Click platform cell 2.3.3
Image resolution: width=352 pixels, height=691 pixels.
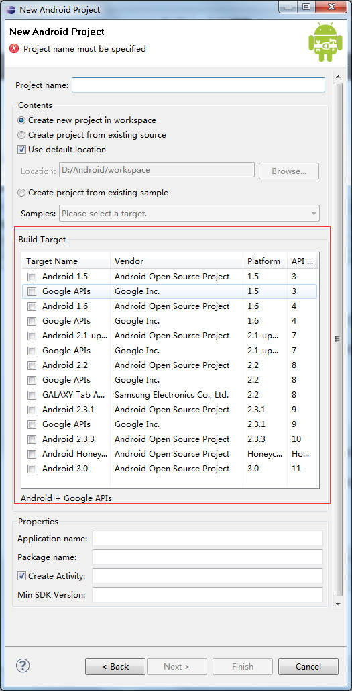pyautogui.click(x=257, y=439)
